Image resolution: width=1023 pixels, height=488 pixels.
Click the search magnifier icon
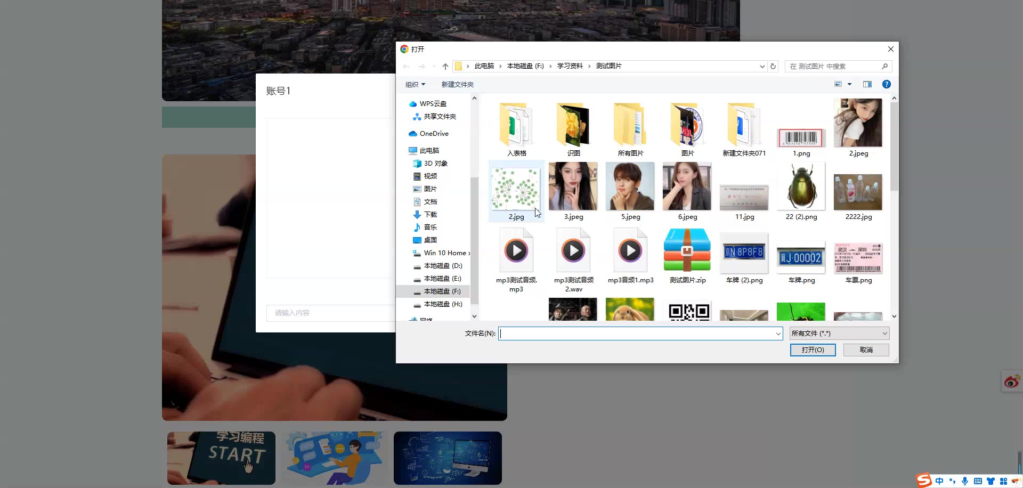pyautogui.click(x=884, y=67)
